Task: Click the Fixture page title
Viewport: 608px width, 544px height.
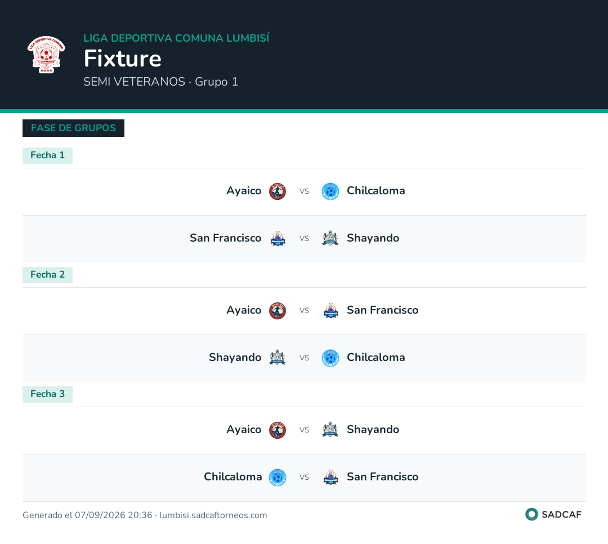Action: [x=123, y=59]
